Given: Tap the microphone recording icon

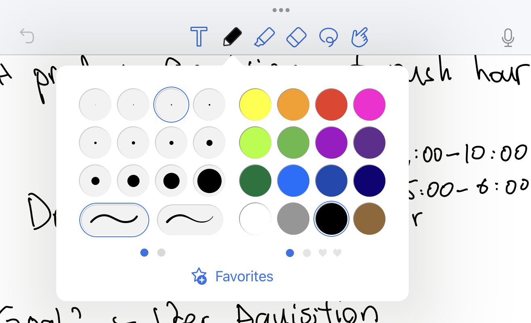Looking at the screenshot, I should click(x=508, y=37).
